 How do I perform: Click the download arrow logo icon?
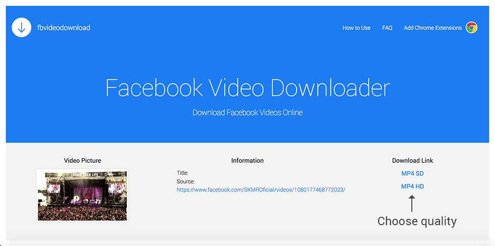(21, 28)
